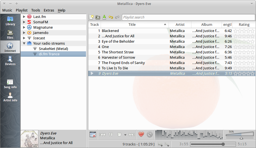Rate Blackened using its stars
This screenshot has width=256, height=148.
click(244, 31)
